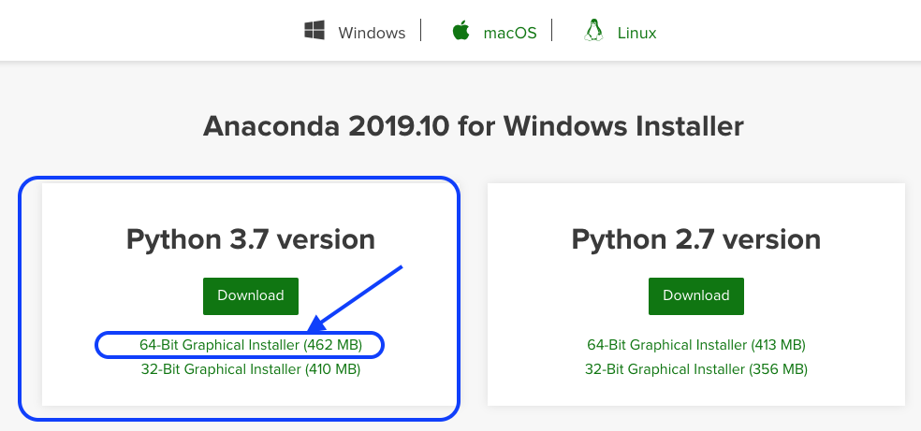The width and height of the screenshot is (921, 431).
Task: Open 64-Bit Graphical Installer (413 MB) link
Action: coord(695,345)
